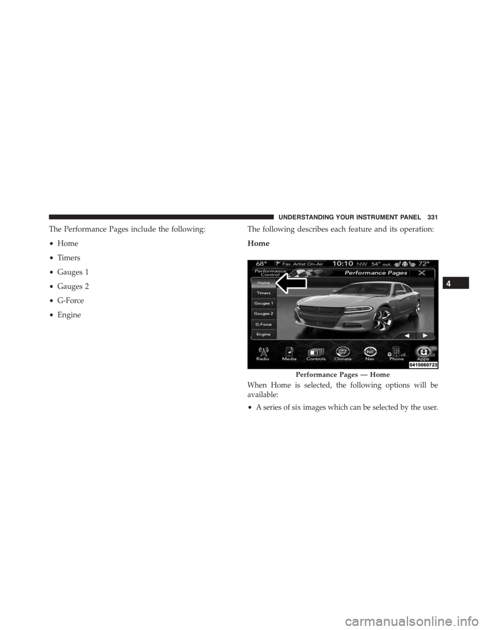Select the Timers tab
This screenshot has height=630, width=487.
pyautogui.click(x=263, y=293)
